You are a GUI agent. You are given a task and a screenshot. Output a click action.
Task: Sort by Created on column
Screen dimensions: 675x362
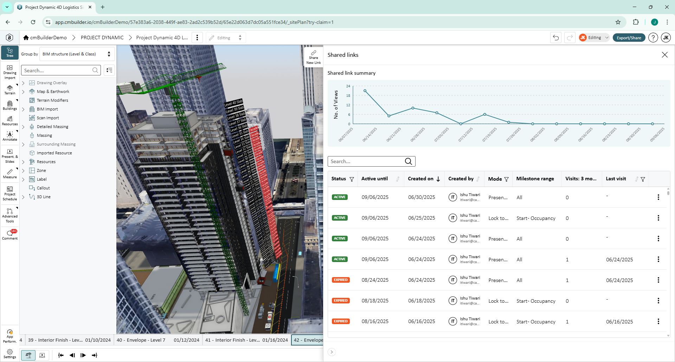pyautogui.click(x=438, y=179)
